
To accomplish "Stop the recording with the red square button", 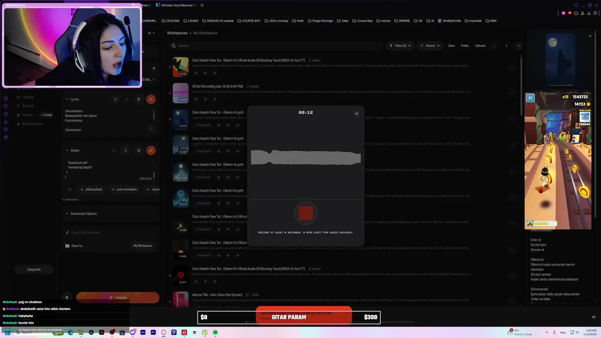I will 306,213.
